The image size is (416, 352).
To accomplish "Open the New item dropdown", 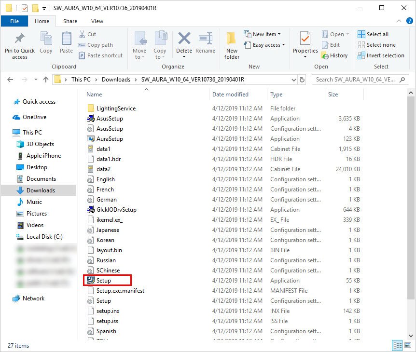I will 263,34.
